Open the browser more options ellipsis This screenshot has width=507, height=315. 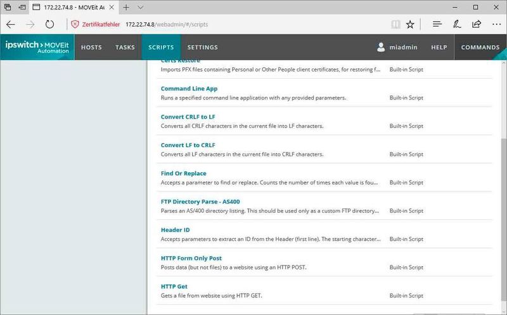(496, 24)
